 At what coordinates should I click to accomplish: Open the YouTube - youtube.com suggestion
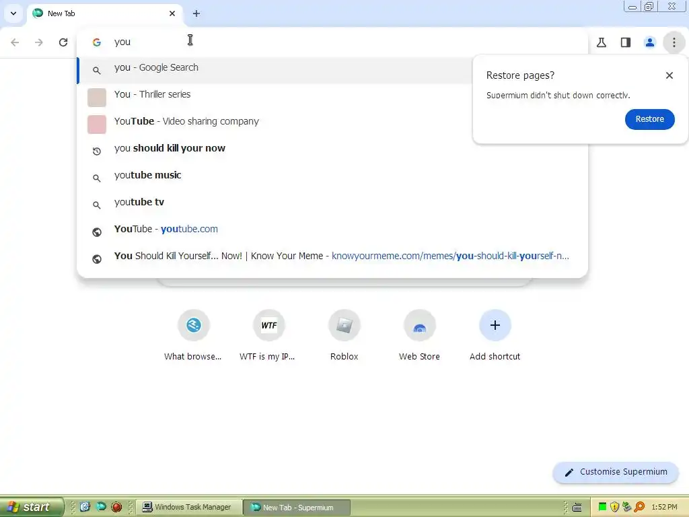pos(332,232)
